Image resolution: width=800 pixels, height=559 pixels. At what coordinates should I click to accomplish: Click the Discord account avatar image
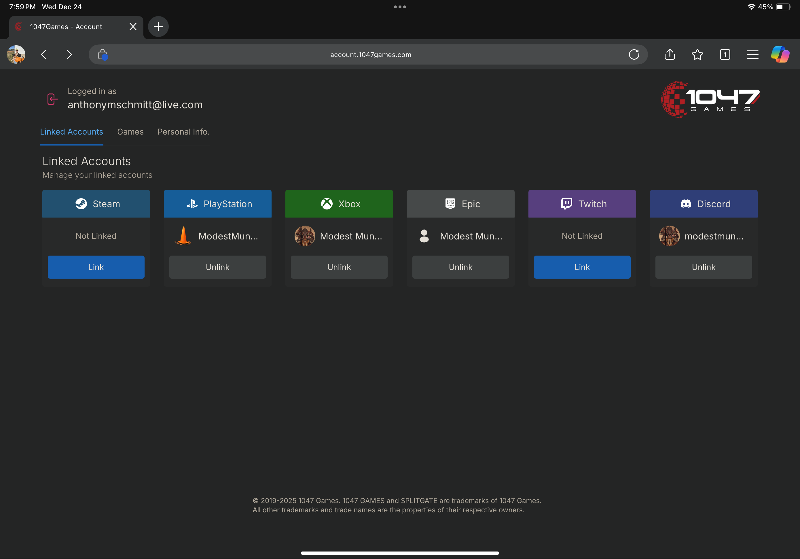point(669,236)
